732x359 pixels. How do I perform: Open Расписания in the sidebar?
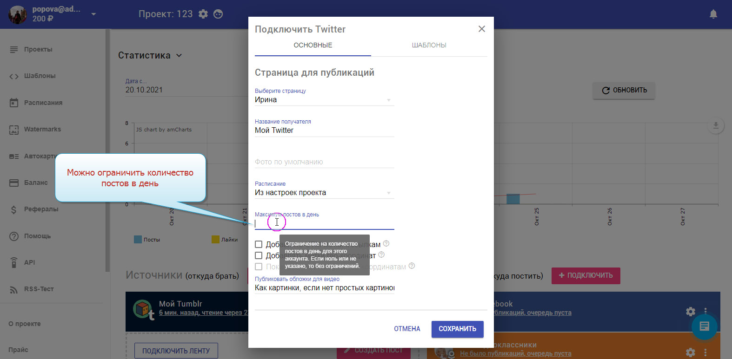[x=43, y=103]
